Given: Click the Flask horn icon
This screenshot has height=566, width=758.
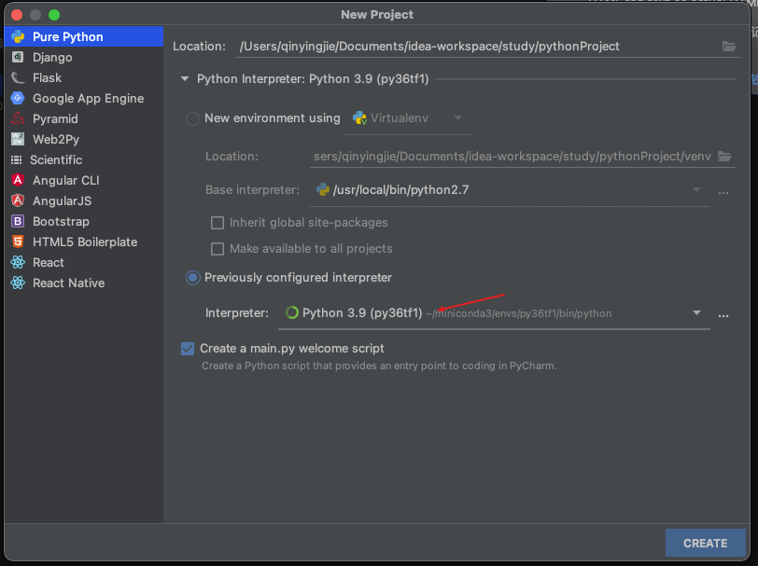Looking at the screenshot, I should pos(18,77).
